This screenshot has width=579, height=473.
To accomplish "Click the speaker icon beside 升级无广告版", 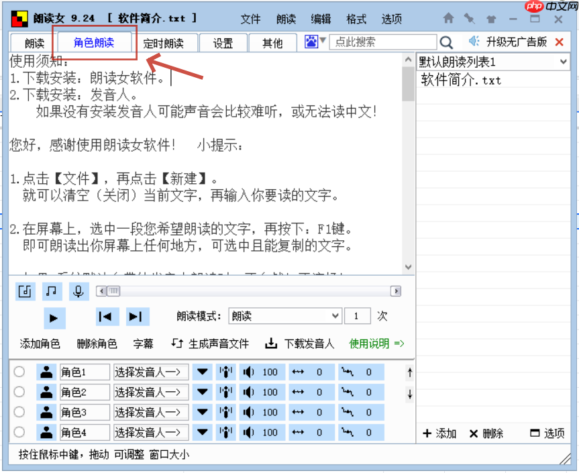I will (474, 42).
